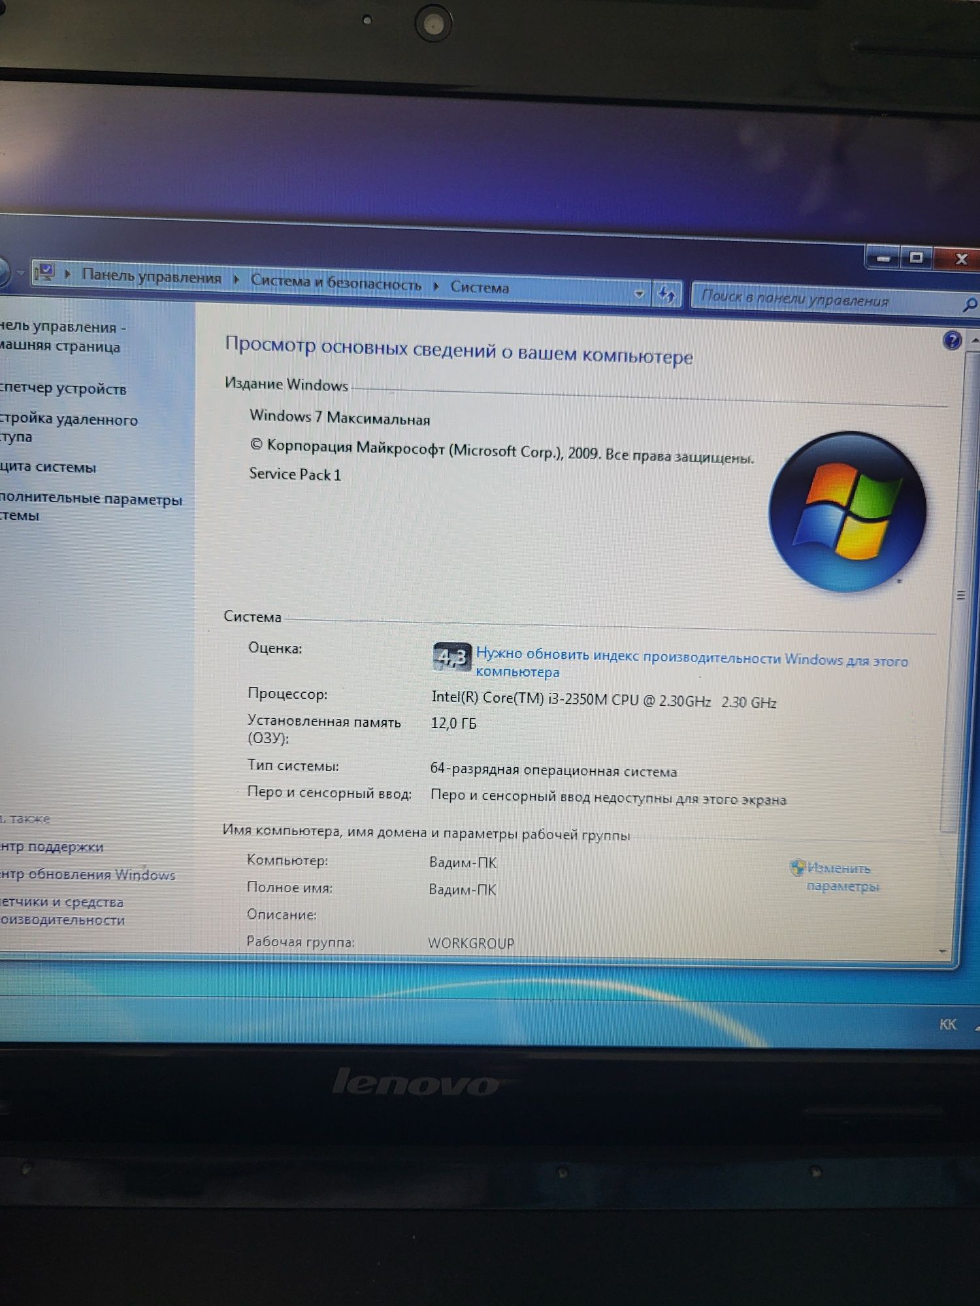Go to Система и безопасность breadcrumb
Screen dimensions: 980x1306
pyautogui.click(x=336, y=282)
